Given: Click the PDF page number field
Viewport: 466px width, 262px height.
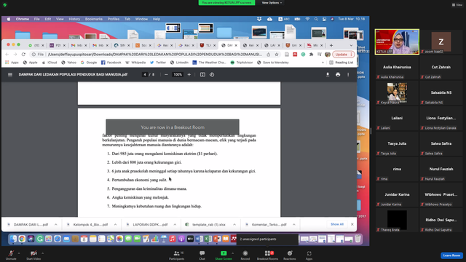Looking at the screenshot, I should pyautogui.click(x=145, y=74).
